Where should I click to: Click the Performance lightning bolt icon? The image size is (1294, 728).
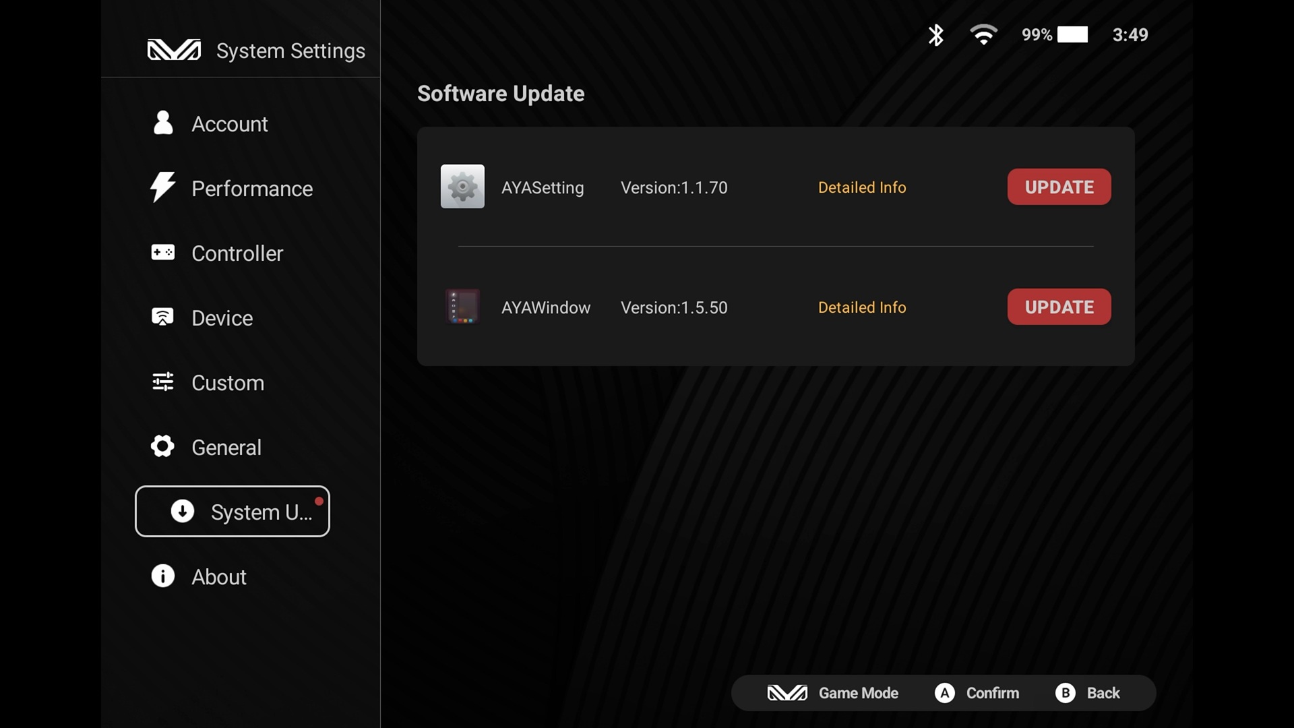pyautogui.click(x=162, y=187)
